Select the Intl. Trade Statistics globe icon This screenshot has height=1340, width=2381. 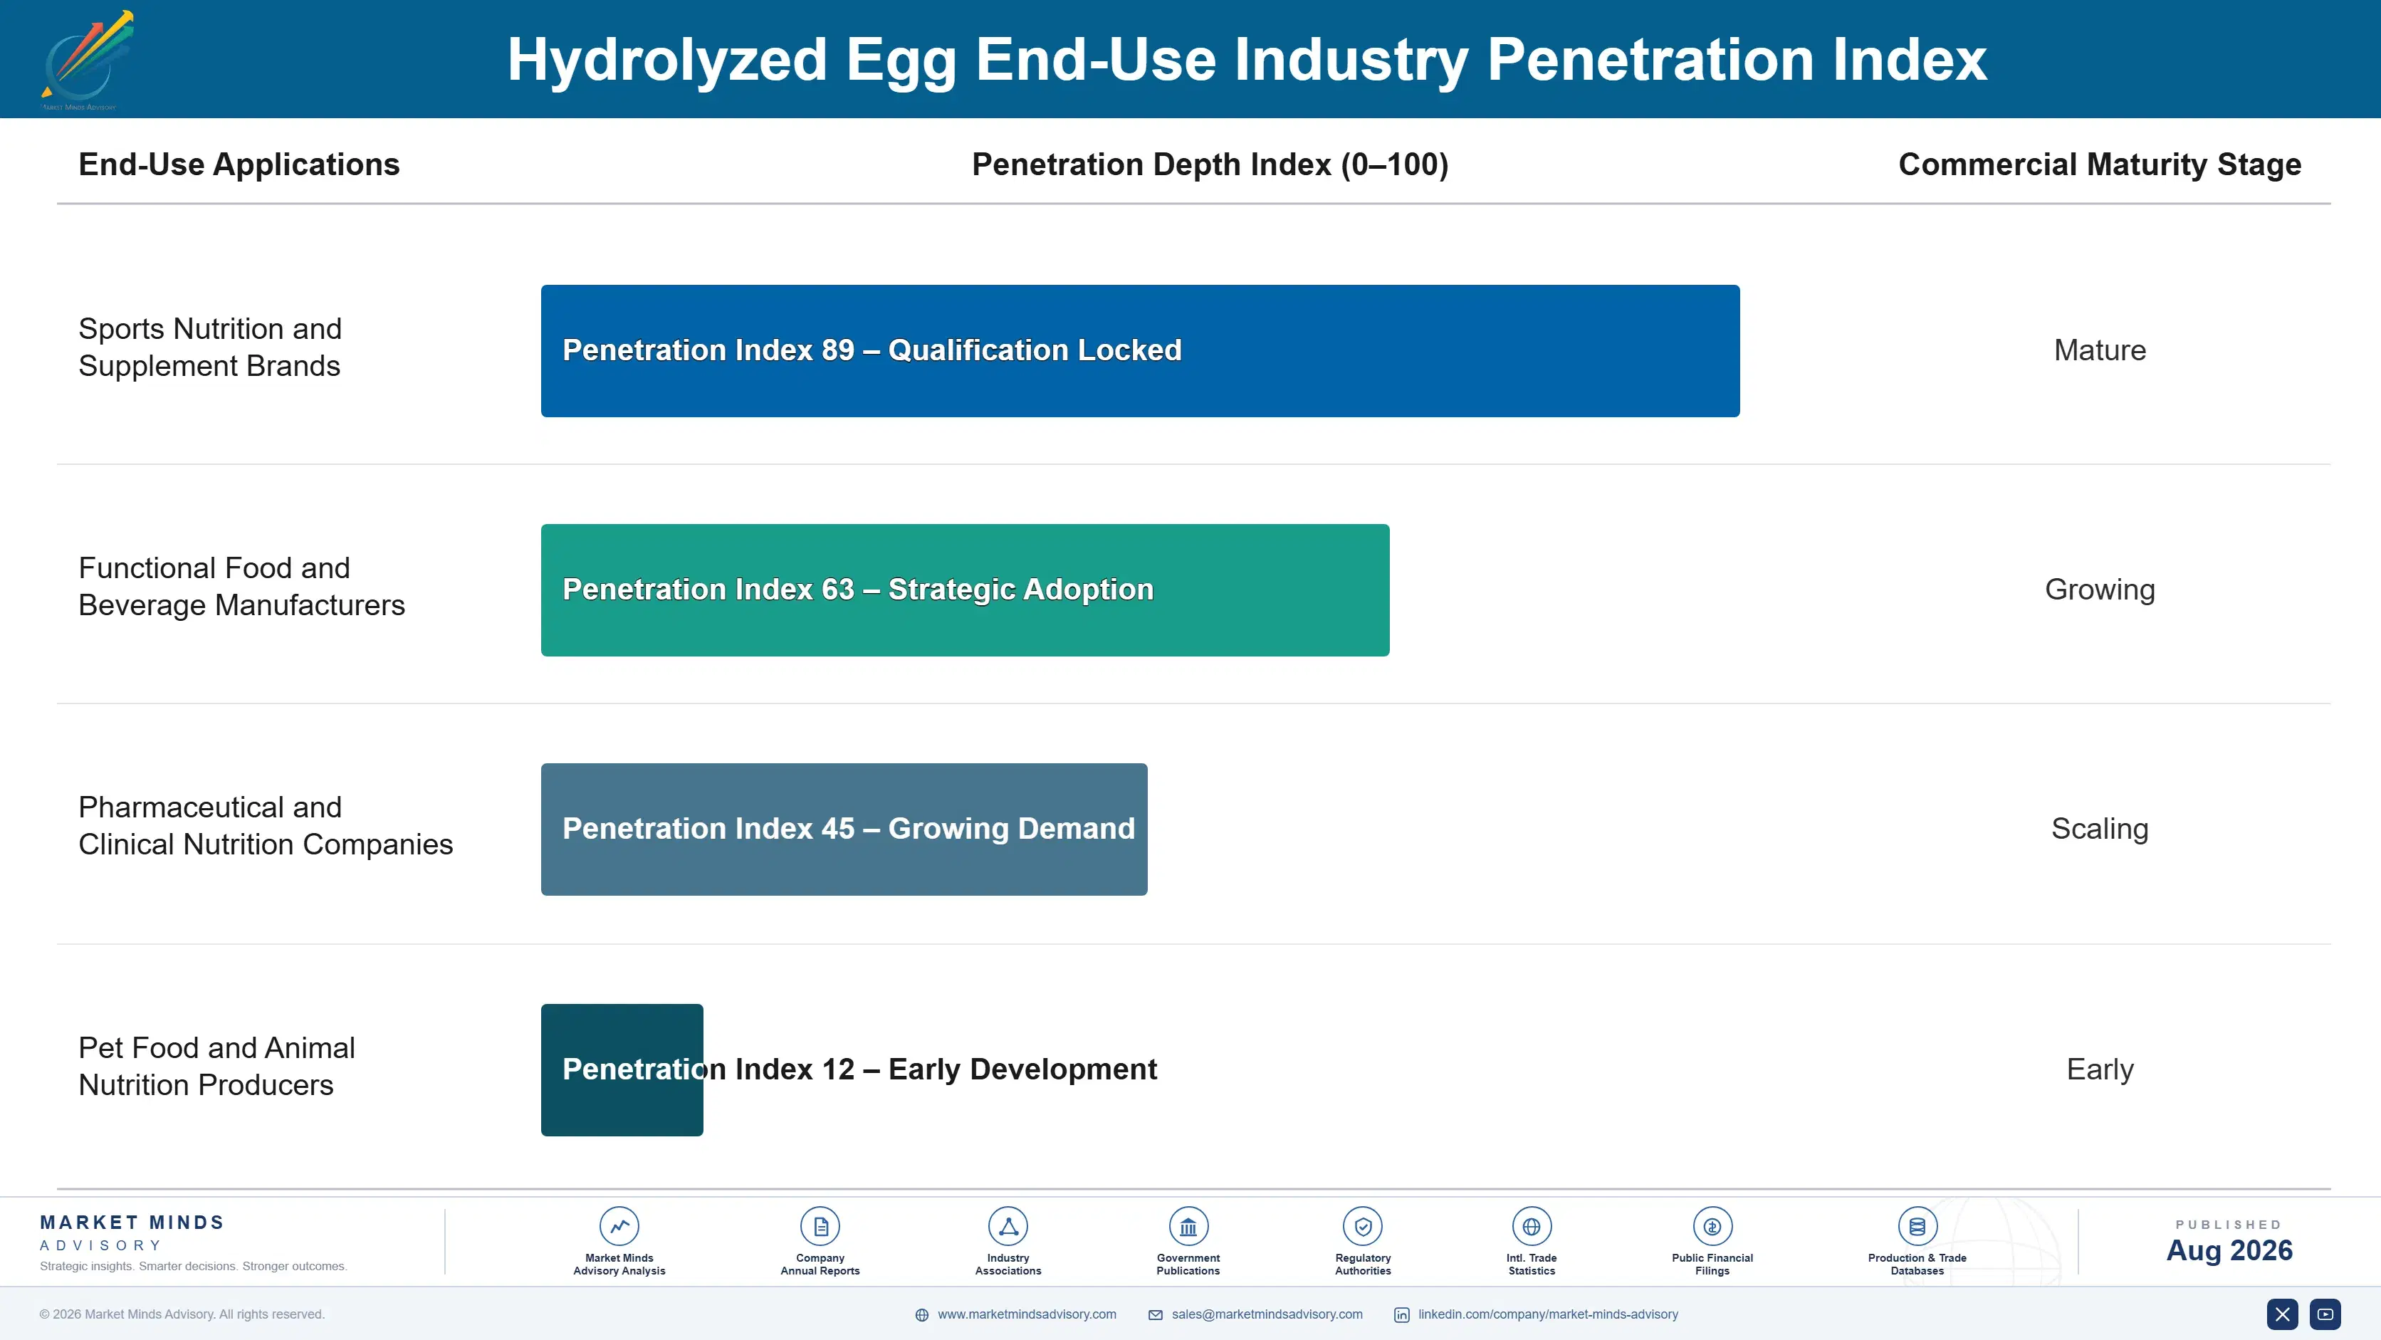pos(1532,1226)
